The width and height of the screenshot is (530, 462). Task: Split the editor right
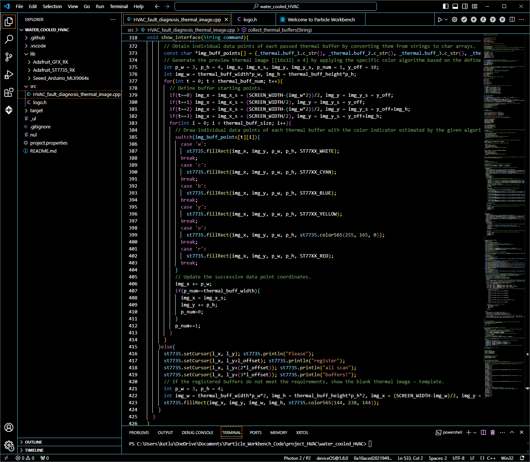[x=512, y=19]
